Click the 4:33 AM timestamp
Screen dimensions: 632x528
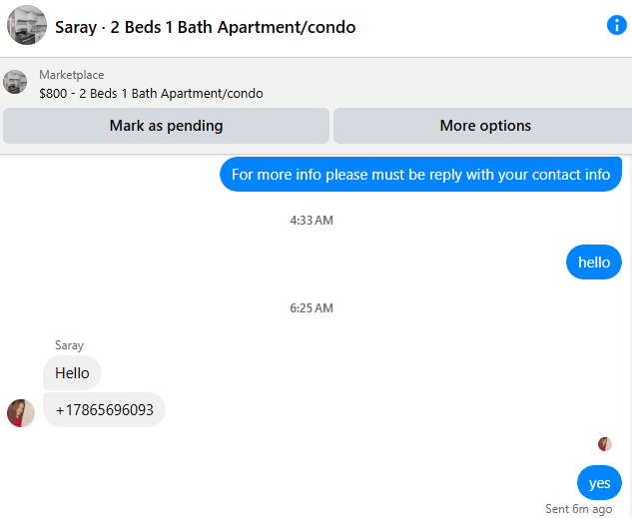tap(312, 221)
